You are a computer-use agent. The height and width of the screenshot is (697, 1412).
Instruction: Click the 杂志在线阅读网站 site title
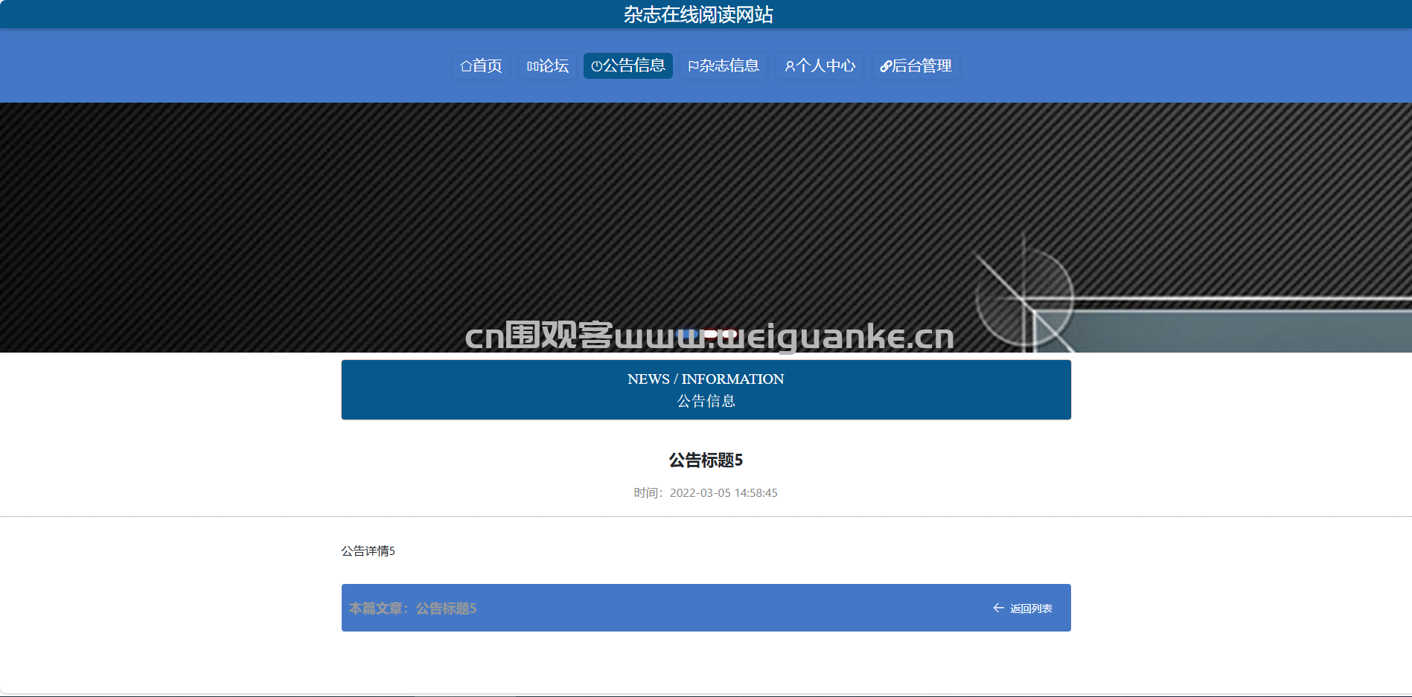(x=698, y=15)
